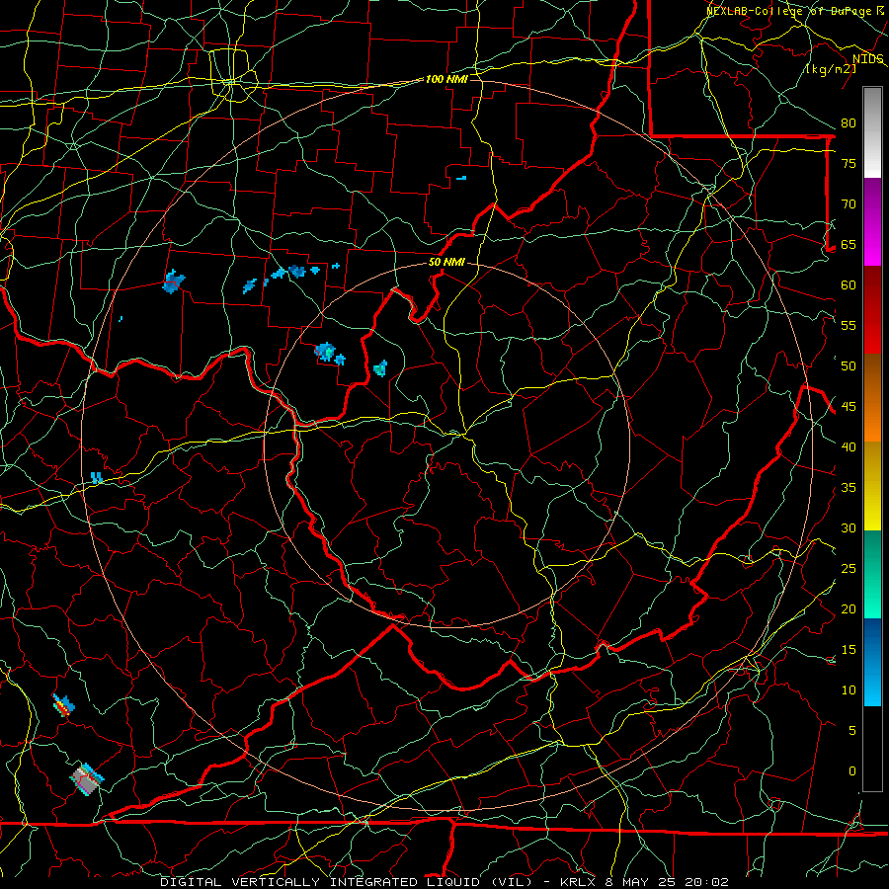Click the 5 value on the color scale
This screenshot has height=889, width=889.
pyautogui.click(x=852, y=730)
